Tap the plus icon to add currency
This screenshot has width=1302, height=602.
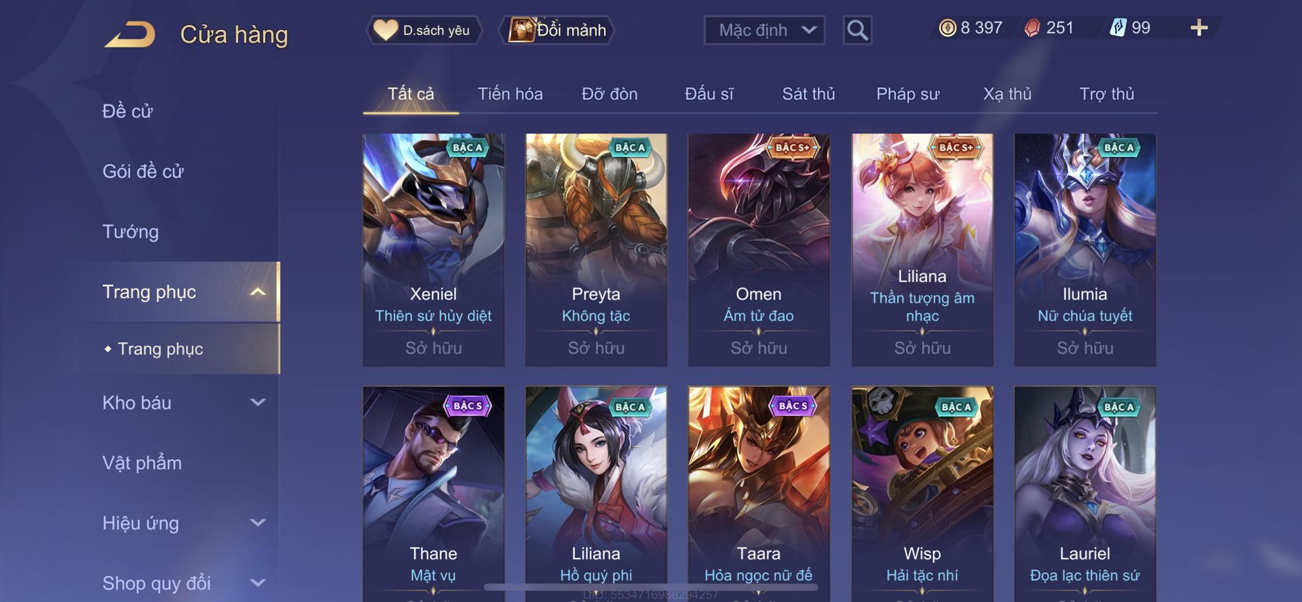click(1199, 28)
